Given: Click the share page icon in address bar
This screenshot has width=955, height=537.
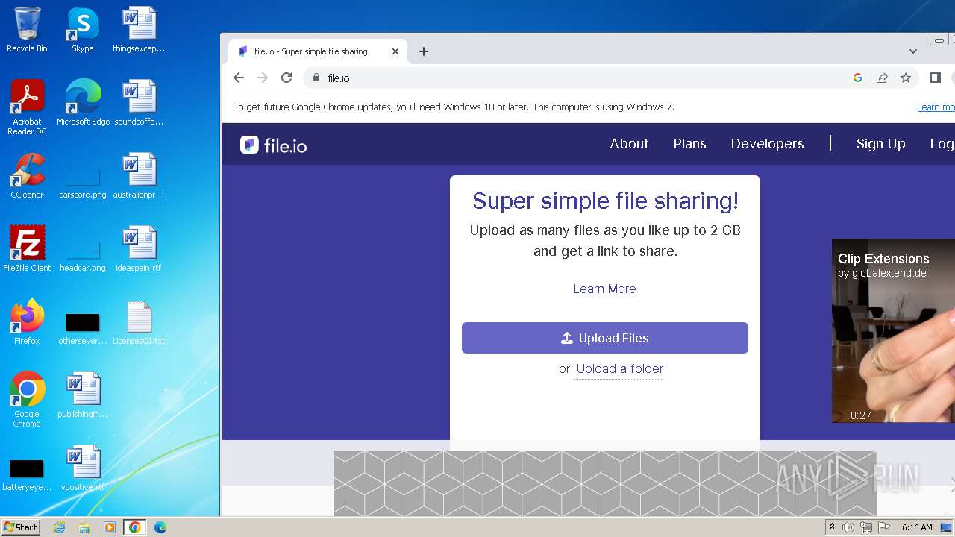Looking at the screenshot, I should click(x=882, y=78).
